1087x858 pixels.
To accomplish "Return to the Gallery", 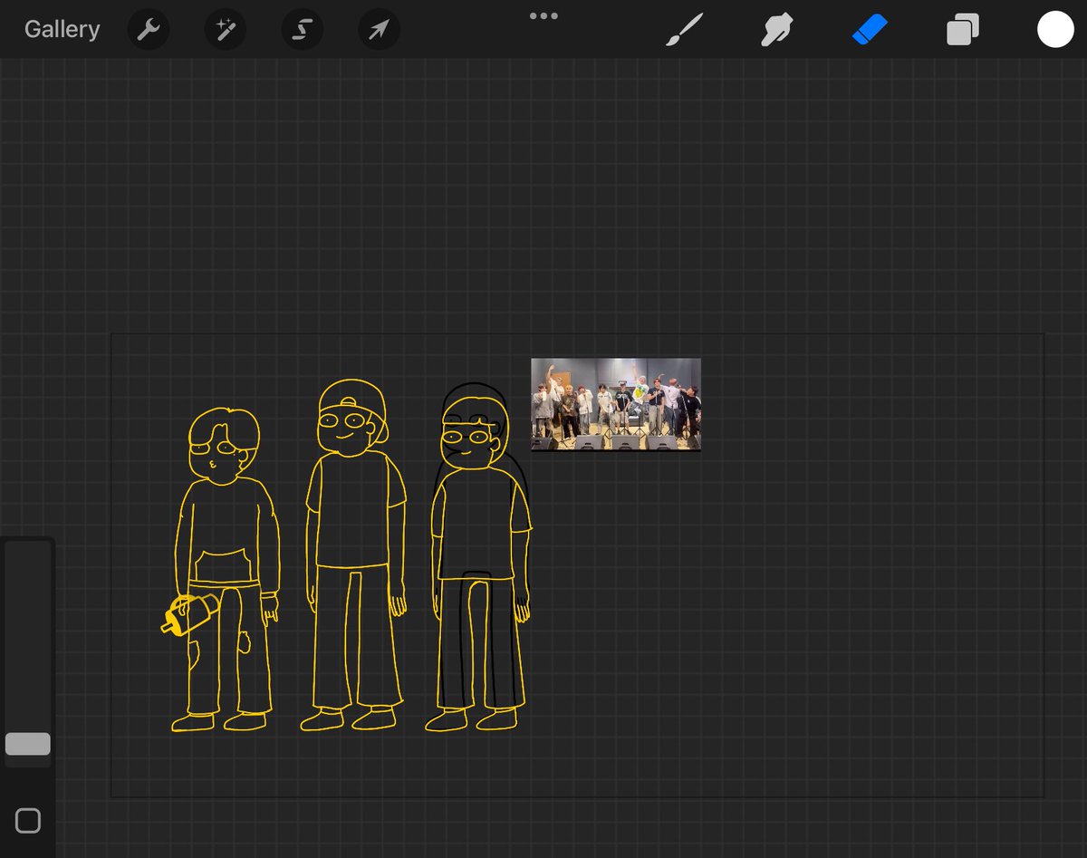I will pyautogui.click(x=62, y=29).
